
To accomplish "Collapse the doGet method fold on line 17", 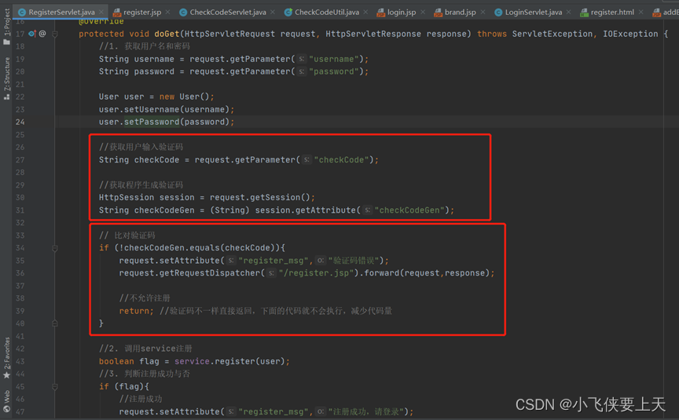I will [55, 34].
